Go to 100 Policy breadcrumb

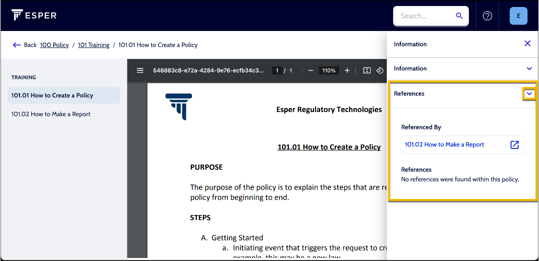point(54,45)
